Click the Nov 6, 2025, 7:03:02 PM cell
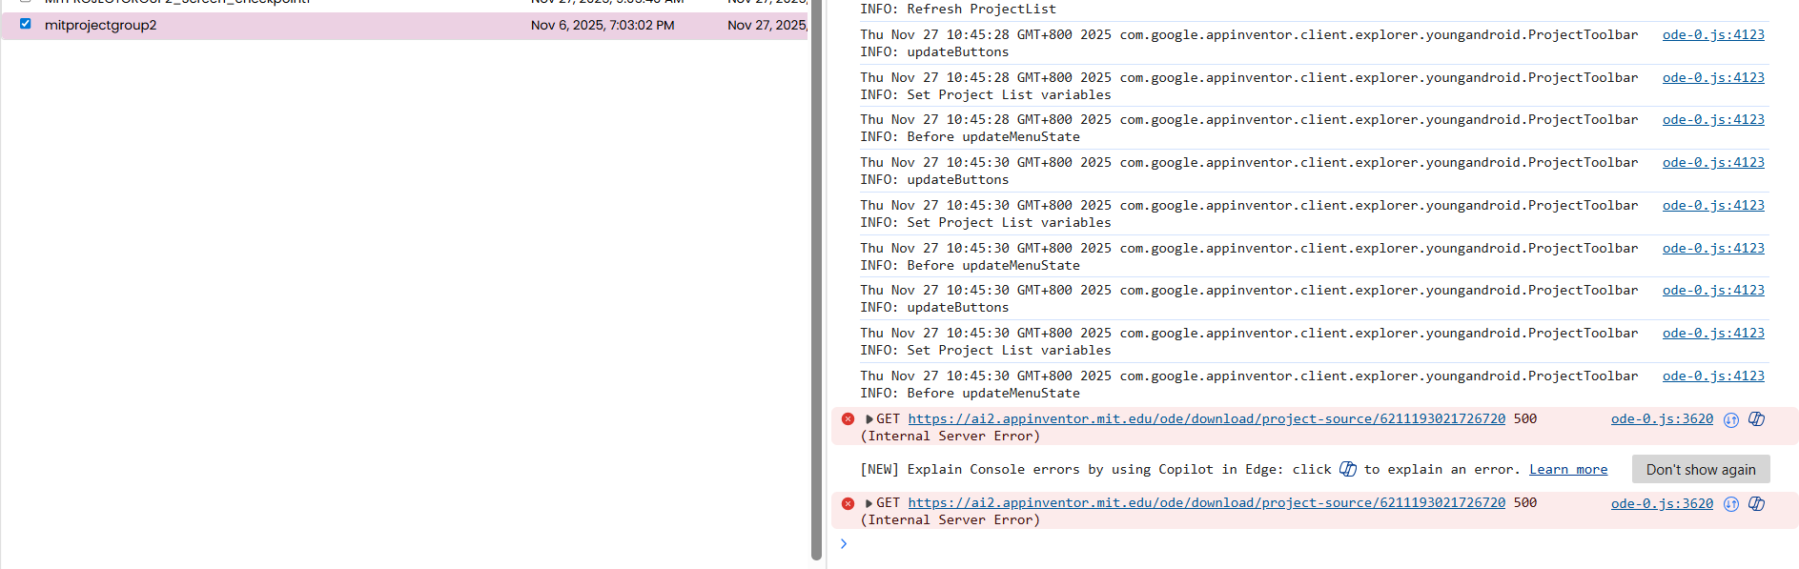Screen dimensions: 1799x569 tap(603, 25)
